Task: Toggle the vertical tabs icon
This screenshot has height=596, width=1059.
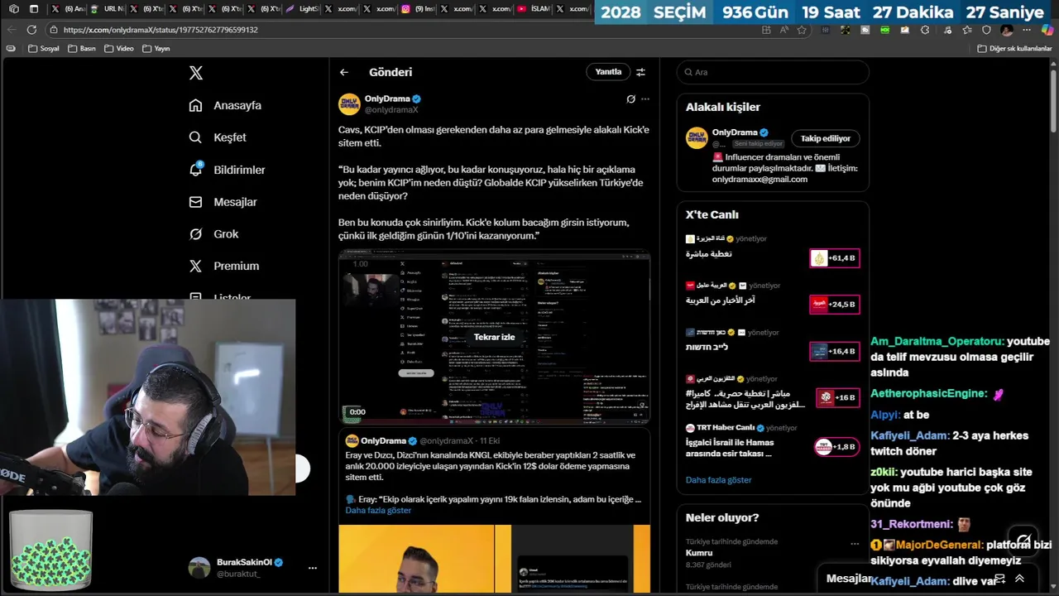Action: (34, 9)
